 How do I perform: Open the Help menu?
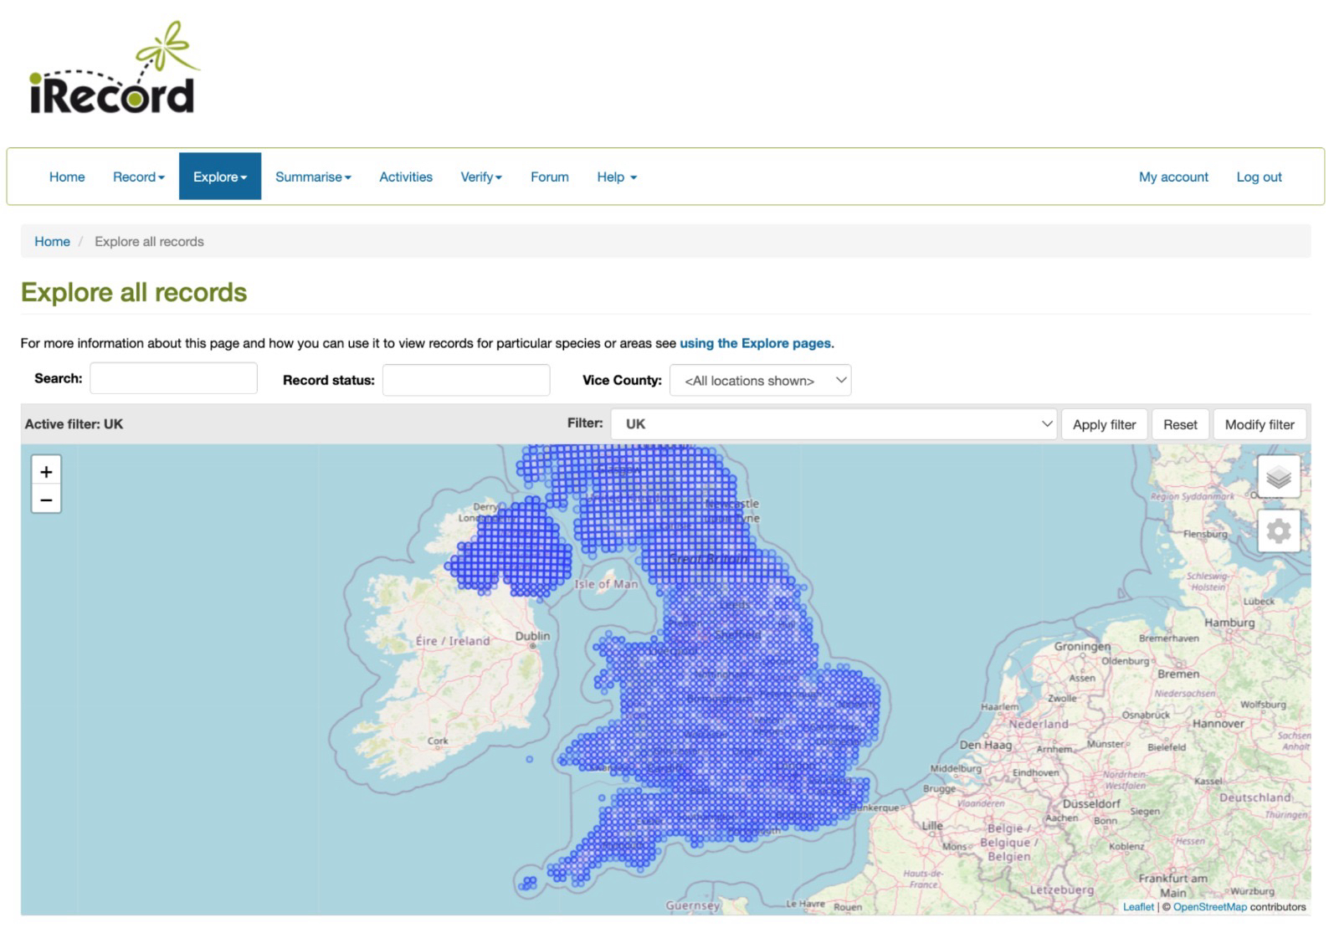coord(617,177)
